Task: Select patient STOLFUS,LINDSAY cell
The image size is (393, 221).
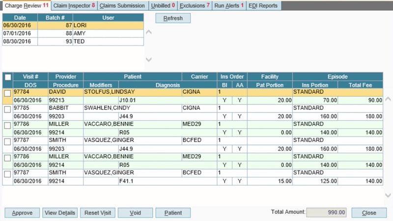Action: [x=133, y=92]
